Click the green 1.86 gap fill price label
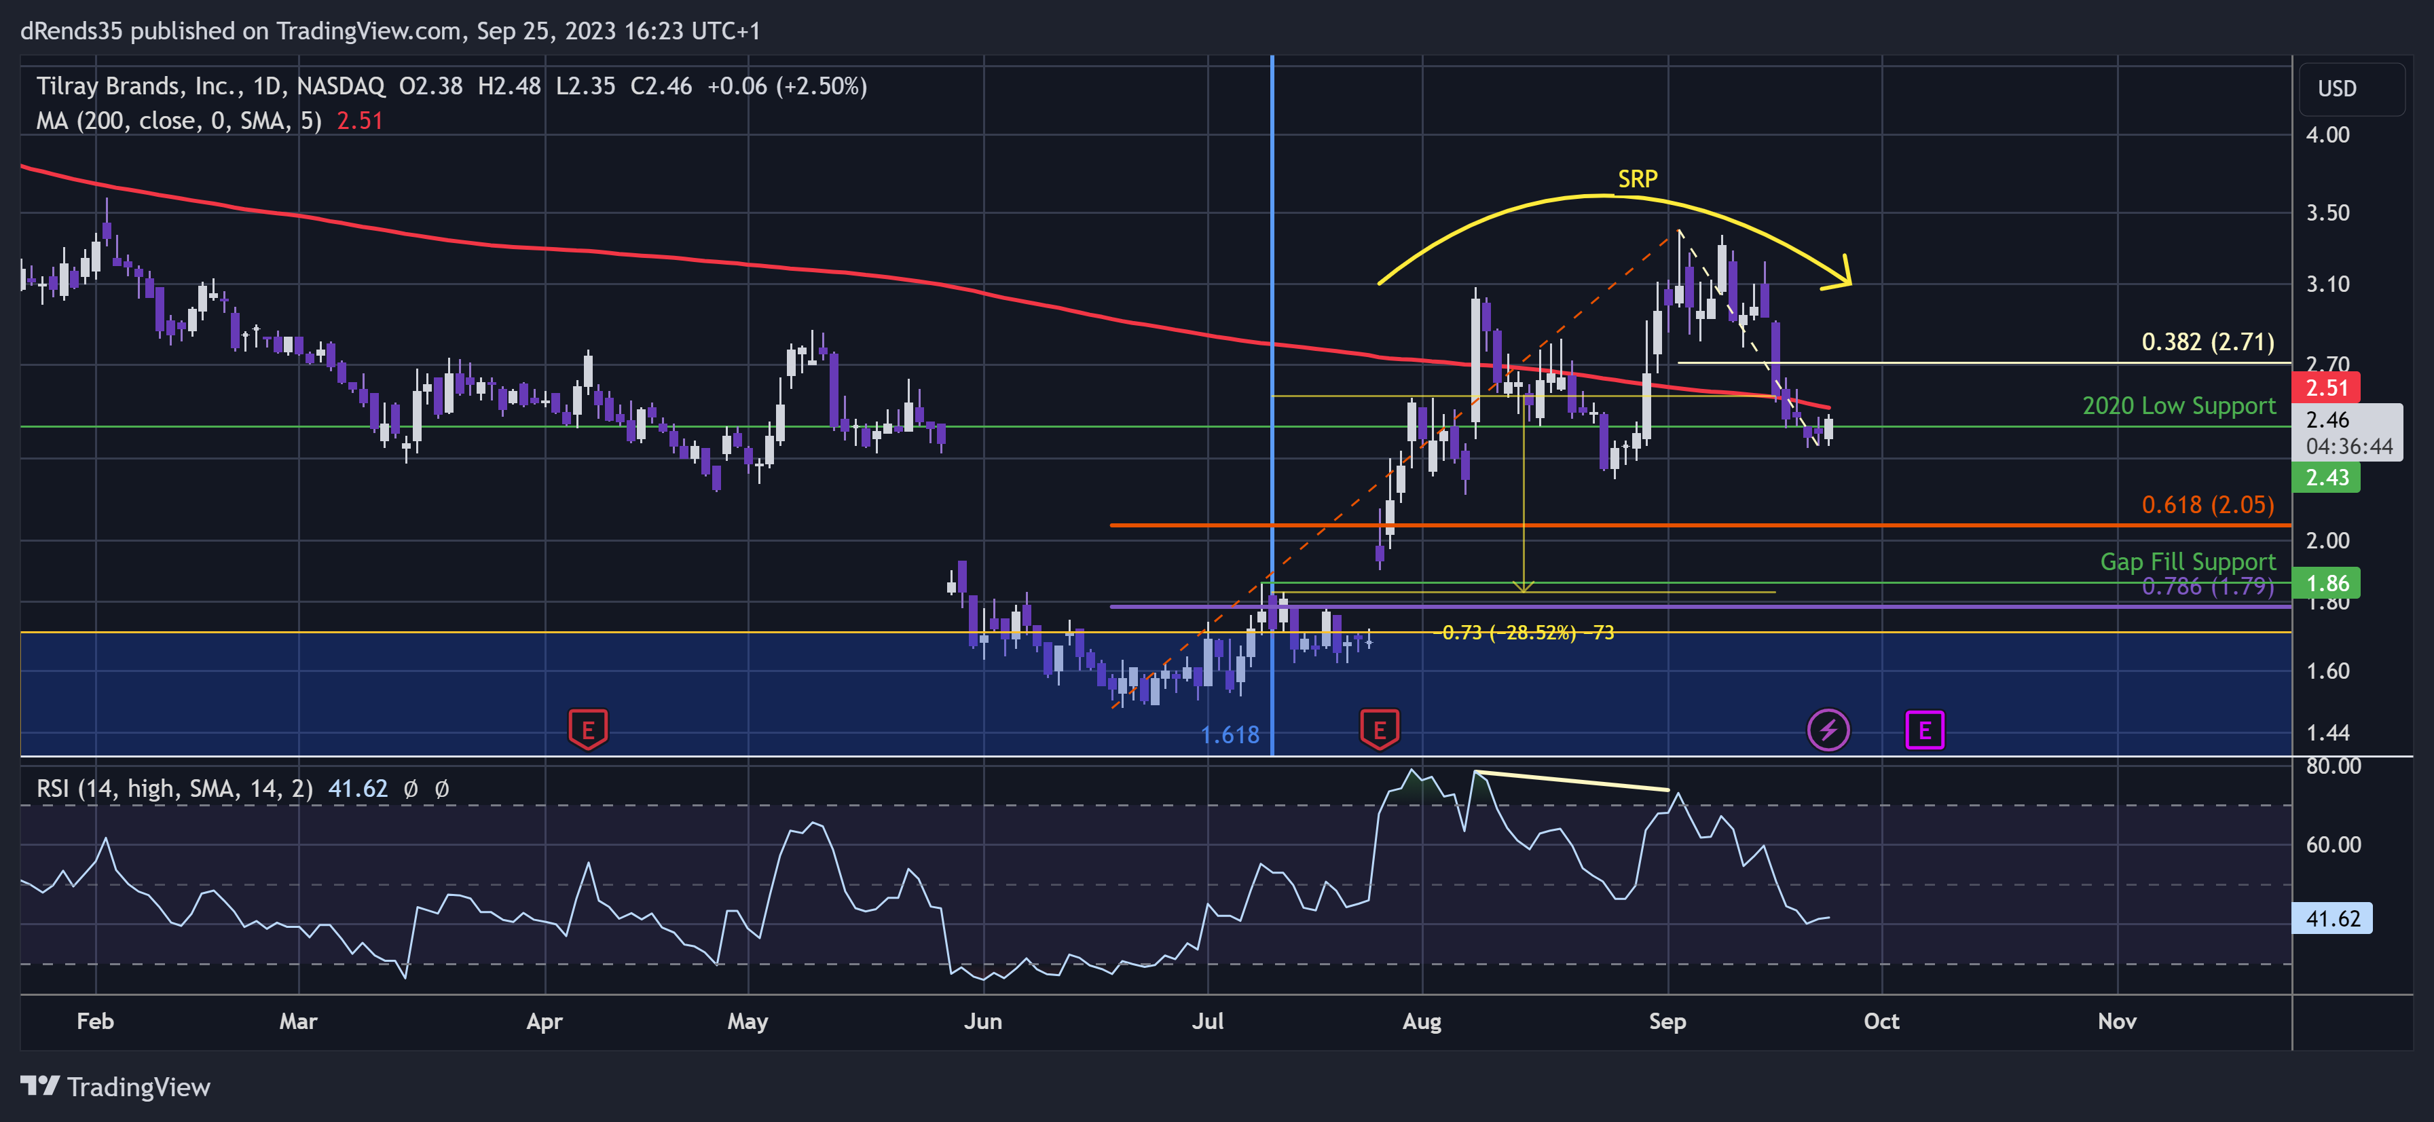The height and width of the screenshot is (1122, 2434). 2326,583
